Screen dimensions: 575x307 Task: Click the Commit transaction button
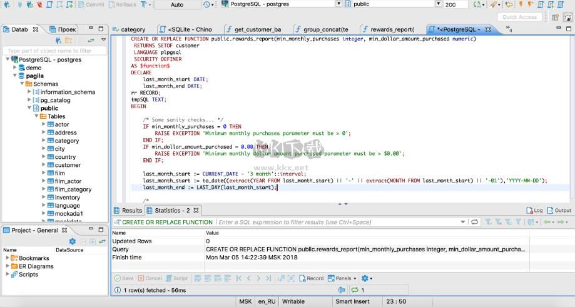point(91,4)
